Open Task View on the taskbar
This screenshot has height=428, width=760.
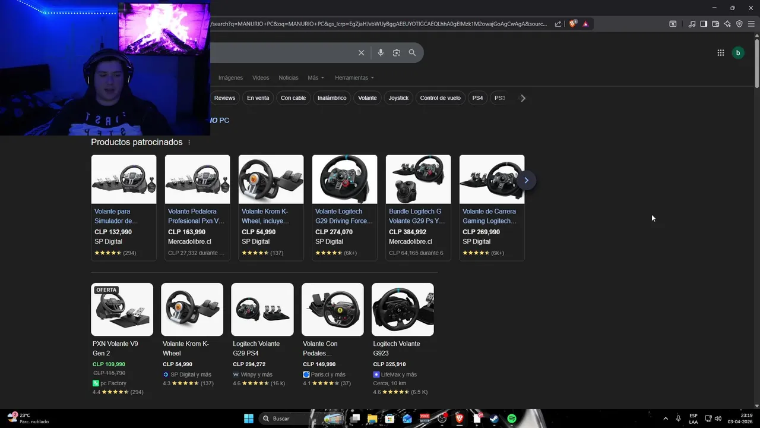[x=355, y=418]
